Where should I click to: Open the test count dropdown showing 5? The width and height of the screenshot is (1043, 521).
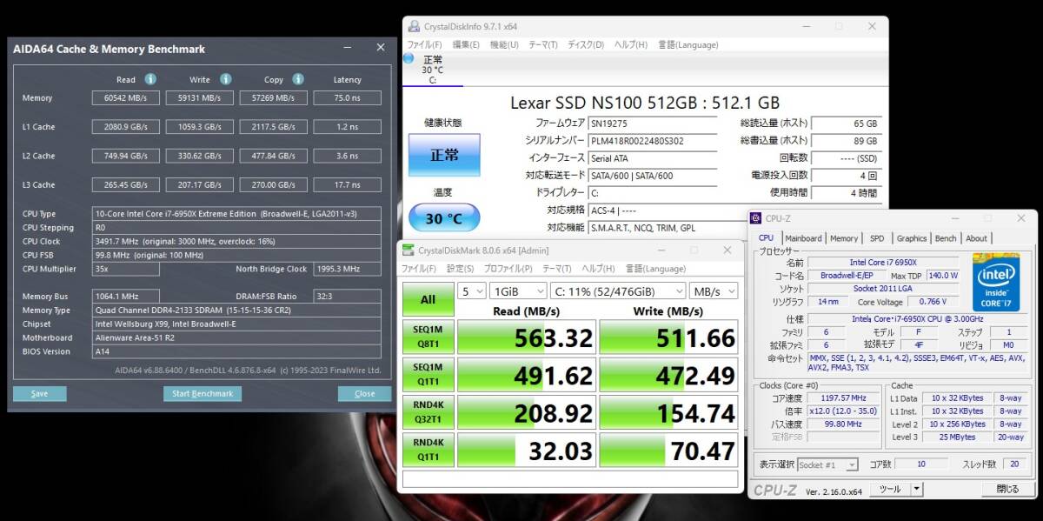coord(471,291)
